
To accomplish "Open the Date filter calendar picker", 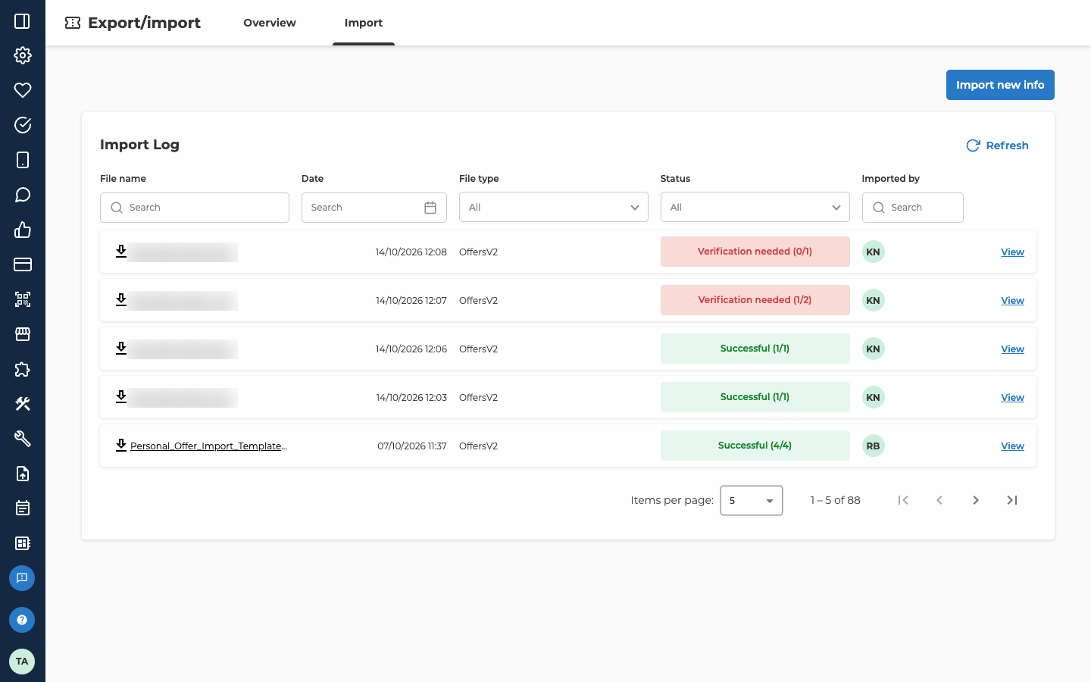I will [x=430, y=208].
